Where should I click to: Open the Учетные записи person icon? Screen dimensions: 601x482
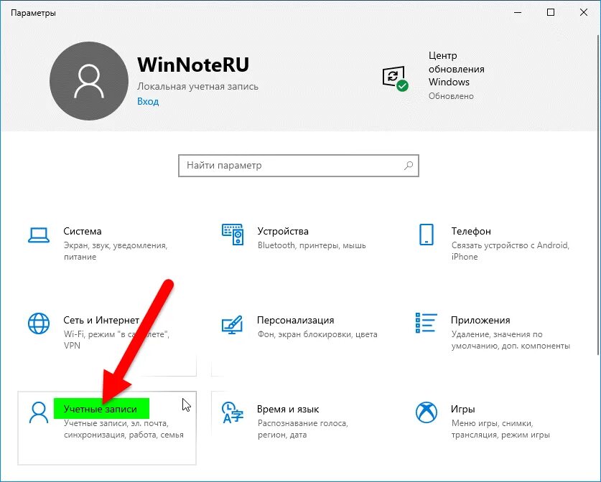pos(39,412)
